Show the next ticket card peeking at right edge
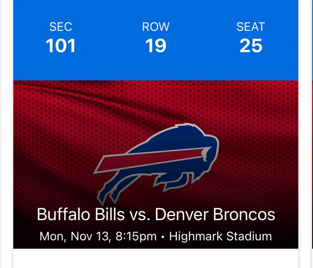 tap(312, 134)
